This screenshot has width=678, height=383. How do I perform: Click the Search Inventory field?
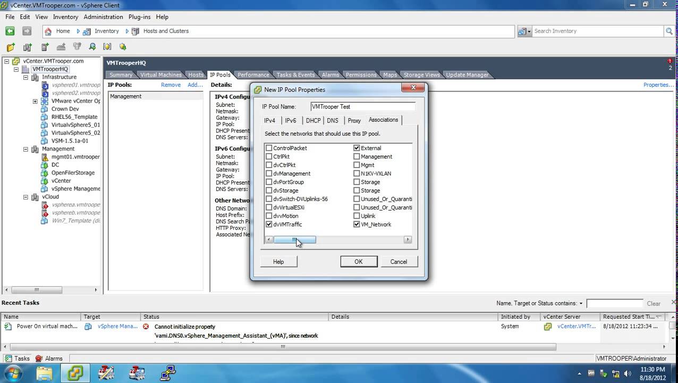click(x=598, y=31)
